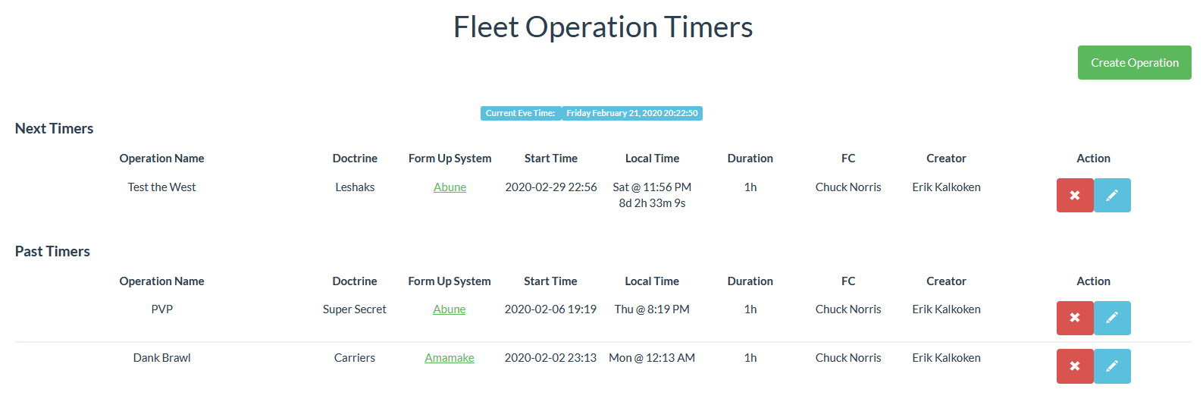Delete the PVP operation timer
The image size is (1203, 405).
1074,318
